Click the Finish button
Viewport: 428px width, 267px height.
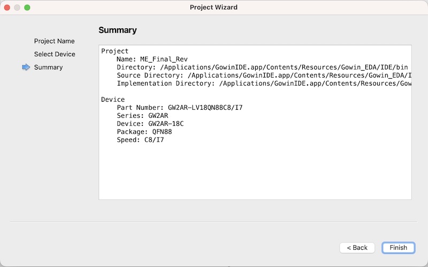(398, 248)
